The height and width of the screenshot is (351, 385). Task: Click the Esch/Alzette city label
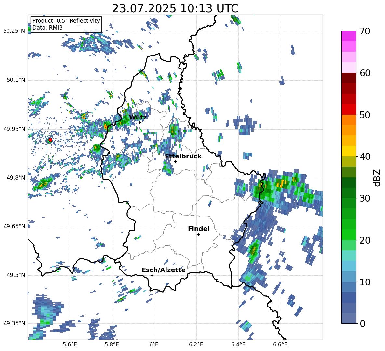[x=164, y=270]
